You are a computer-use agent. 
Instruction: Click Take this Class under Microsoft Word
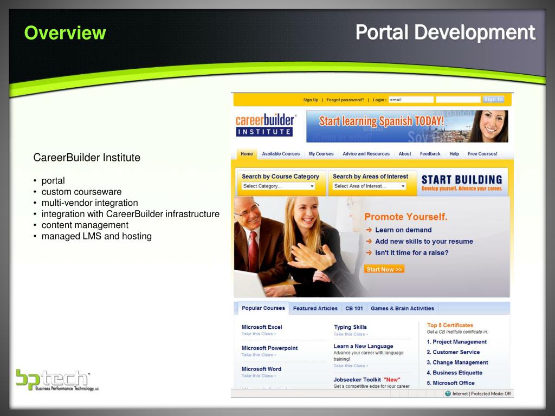[x=259, y=376]
